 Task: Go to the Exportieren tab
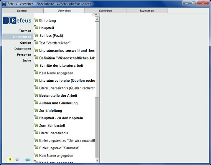point(147,11)
